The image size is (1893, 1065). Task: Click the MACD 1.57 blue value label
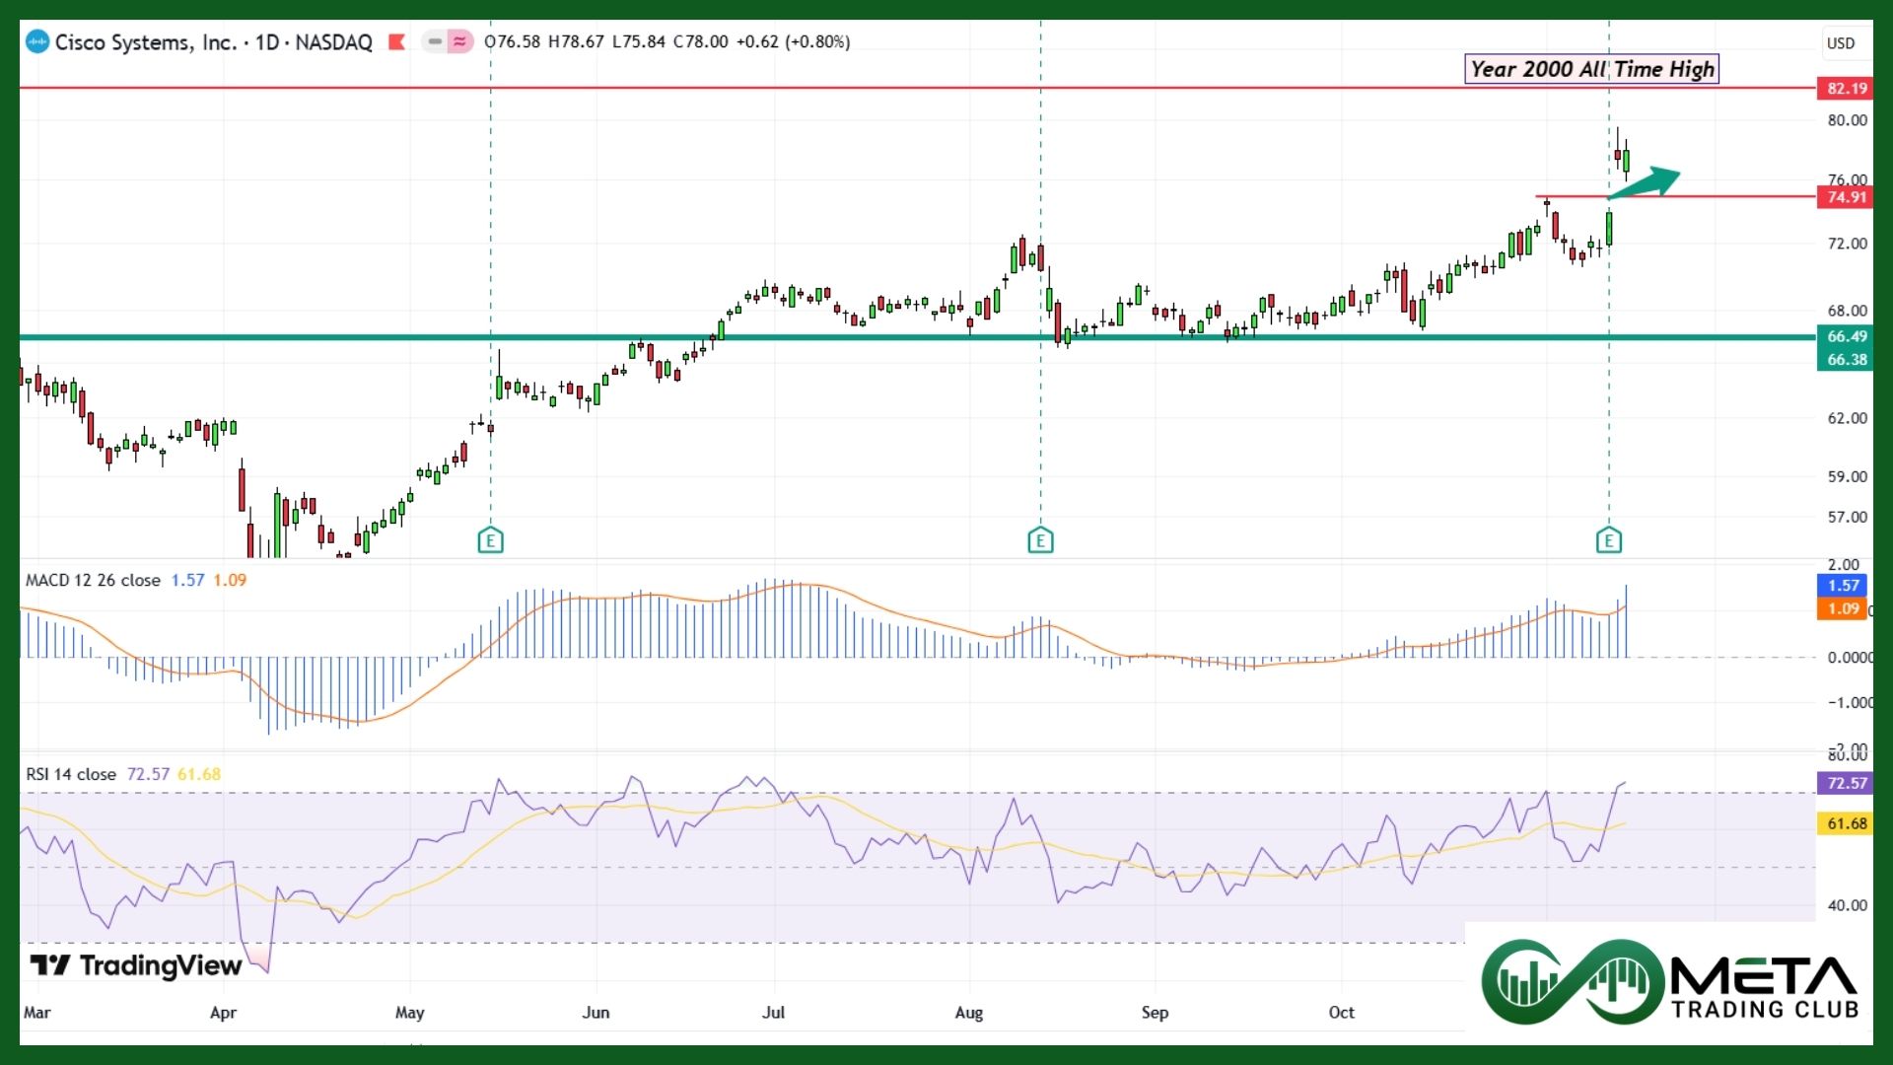tap(1843, 585)
